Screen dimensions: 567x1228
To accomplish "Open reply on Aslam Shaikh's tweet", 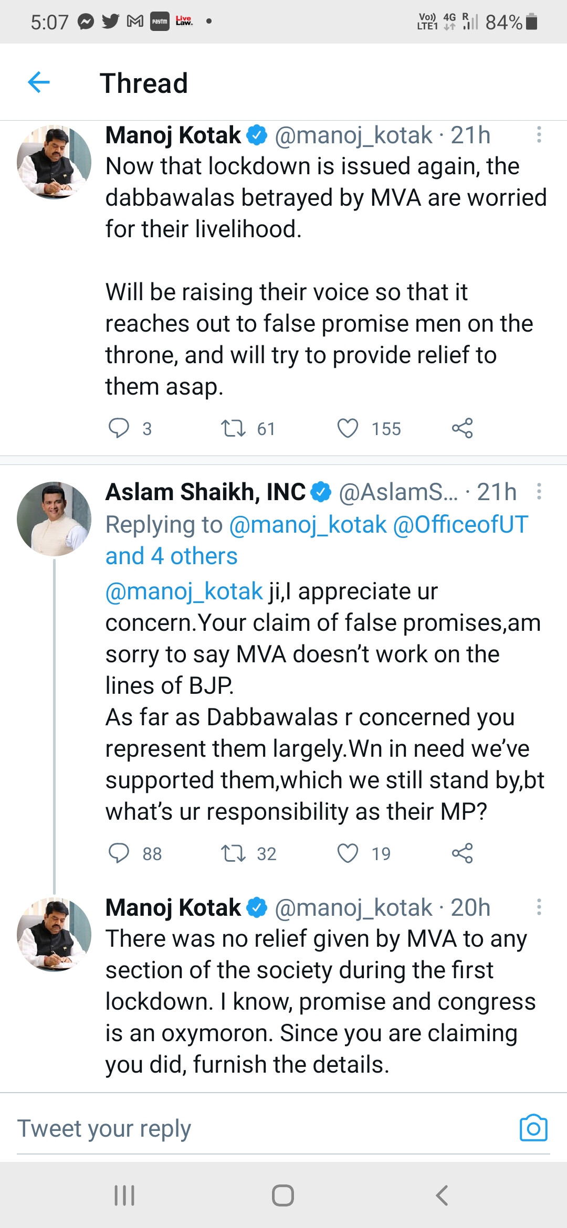I will (119, 853).
